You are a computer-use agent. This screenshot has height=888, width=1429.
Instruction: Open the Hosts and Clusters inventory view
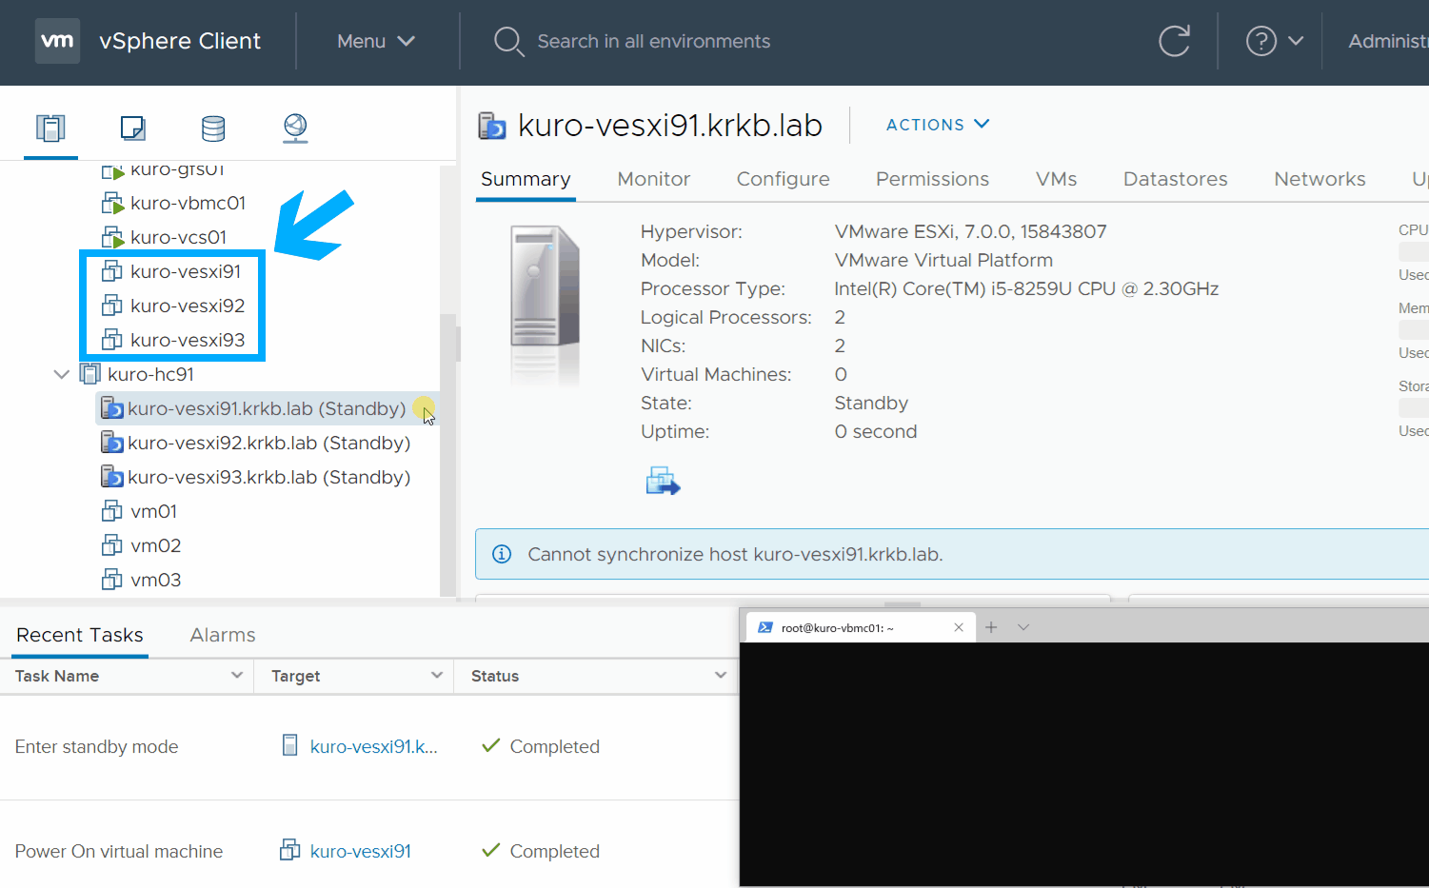50,128
